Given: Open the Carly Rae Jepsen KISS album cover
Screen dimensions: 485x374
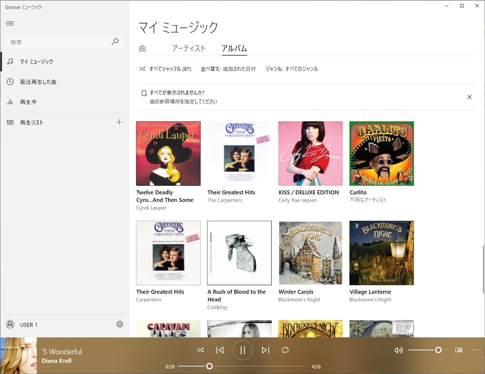Looking at the screenshot, I should tap(311, 154).
